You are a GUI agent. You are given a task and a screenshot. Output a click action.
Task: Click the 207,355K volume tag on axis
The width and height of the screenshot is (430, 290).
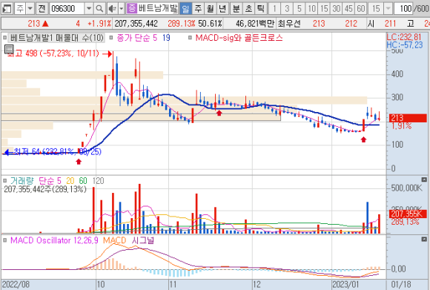click(x=408, y=214)
